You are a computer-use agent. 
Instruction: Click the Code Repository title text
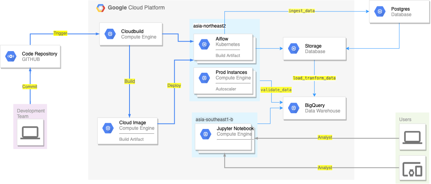40,54
